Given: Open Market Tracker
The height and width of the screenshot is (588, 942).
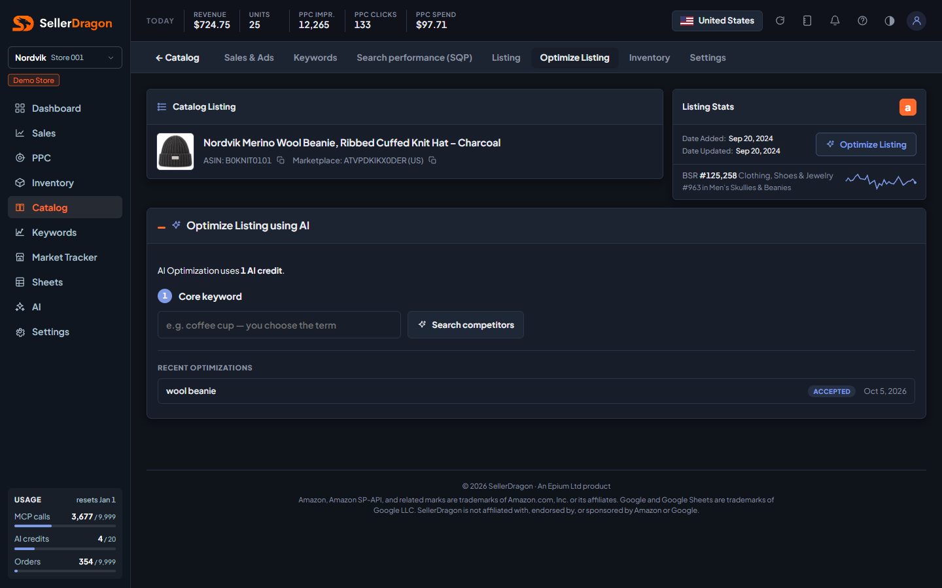Looking at the screenshot, I should (65, 257).
